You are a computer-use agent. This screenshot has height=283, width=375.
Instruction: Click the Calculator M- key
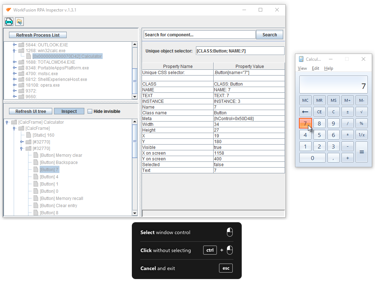tap(362, 100)
